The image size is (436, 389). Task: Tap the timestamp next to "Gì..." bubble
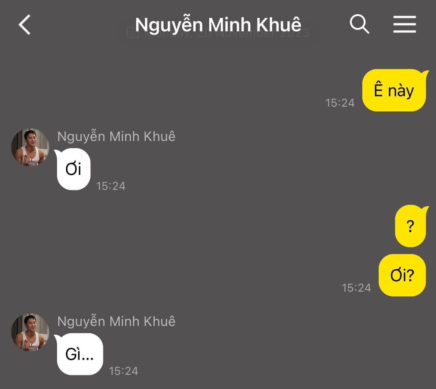pos(123,371)
